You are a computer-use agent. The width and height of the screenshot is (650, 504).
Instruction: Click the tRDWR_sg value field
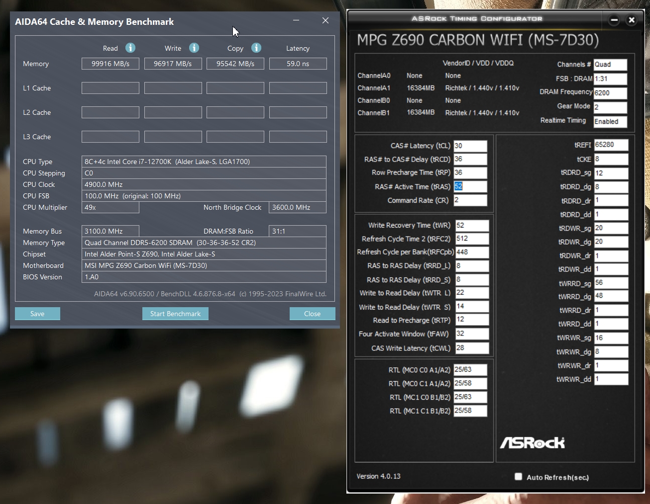[x=611, y=228]
